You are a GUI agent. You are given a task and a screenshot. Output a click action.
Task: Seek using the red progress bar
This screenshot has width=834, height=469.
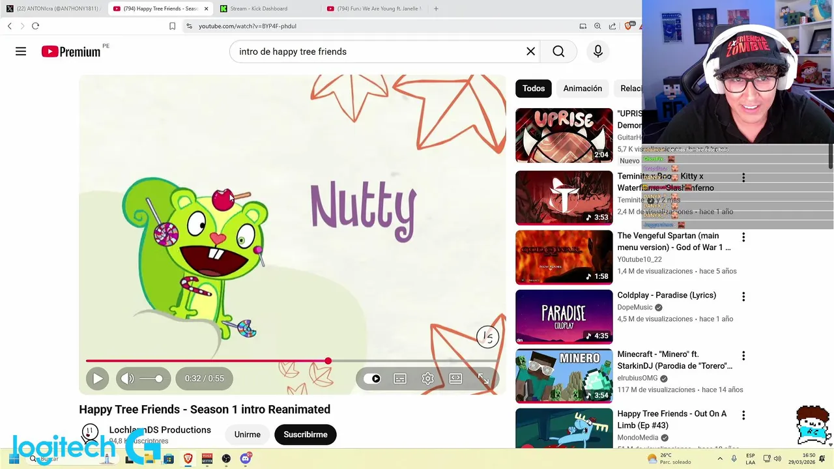(292, 361)
